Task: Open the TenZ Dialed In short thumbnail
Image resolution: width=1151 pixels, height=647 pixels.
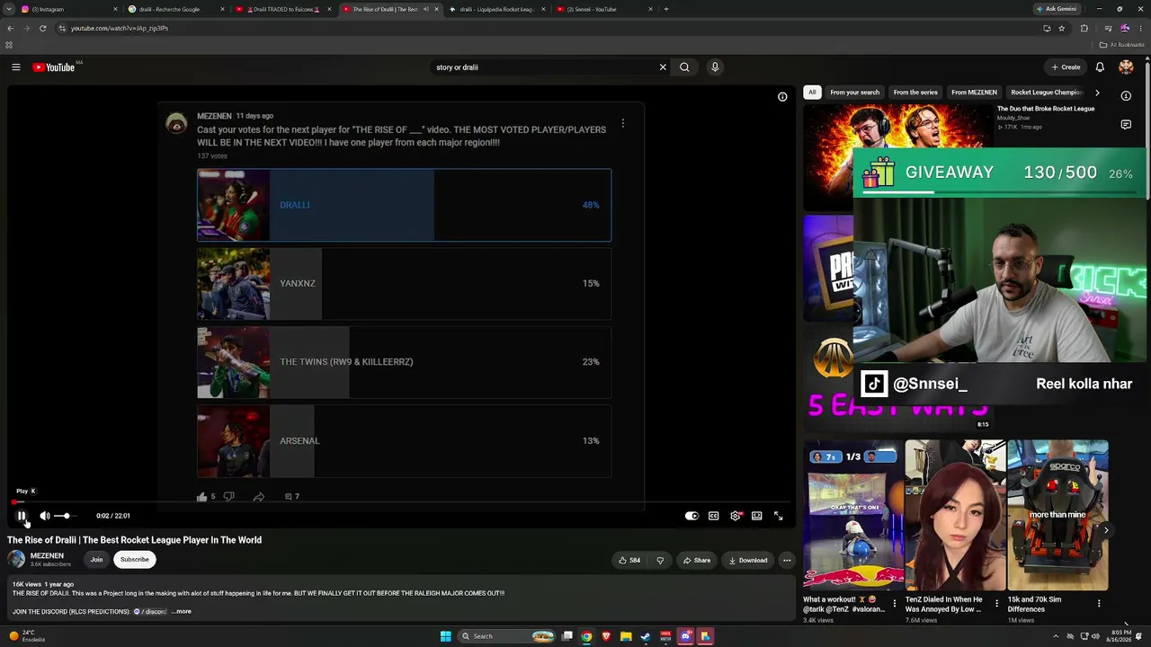Action: pyautogui.click(x=955, y=515)
